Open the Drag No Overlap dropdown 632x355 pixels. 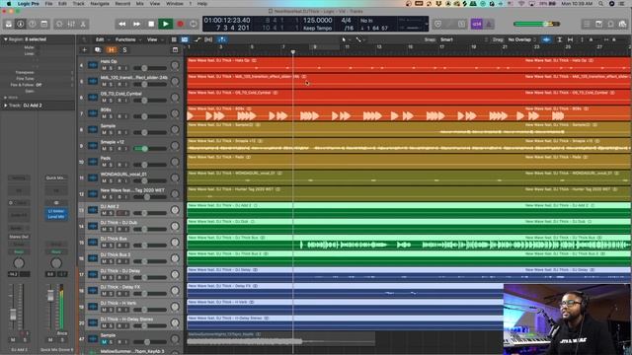tap(521, 39)
